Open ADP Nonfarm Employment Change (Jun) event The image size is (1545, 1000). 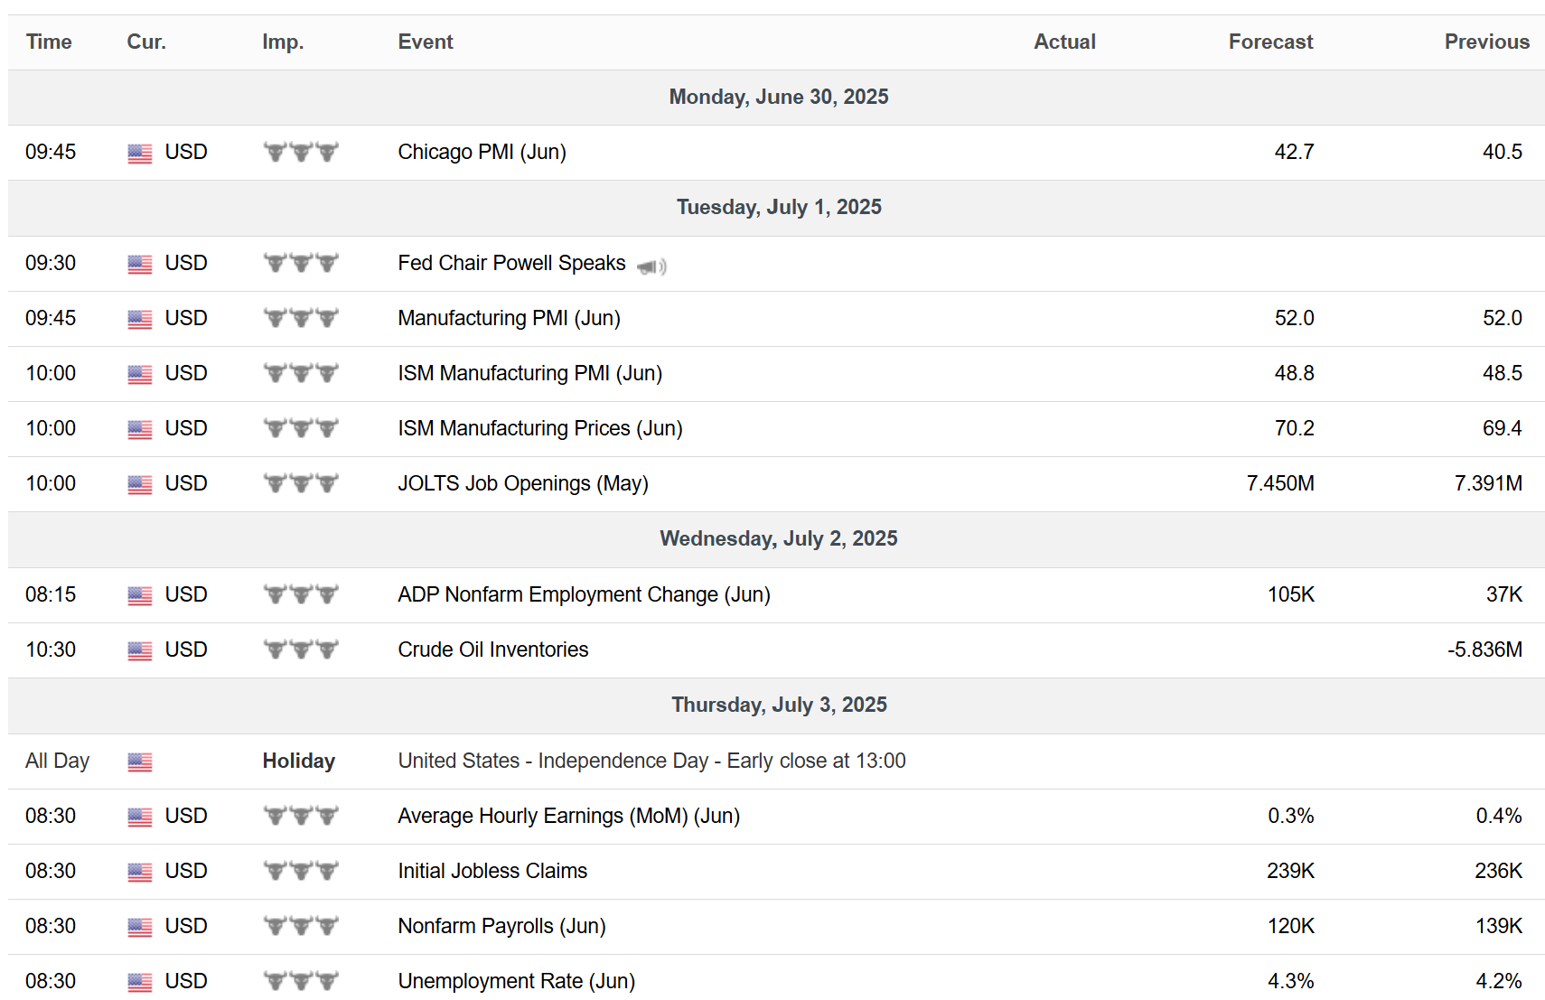click(585, 594)
